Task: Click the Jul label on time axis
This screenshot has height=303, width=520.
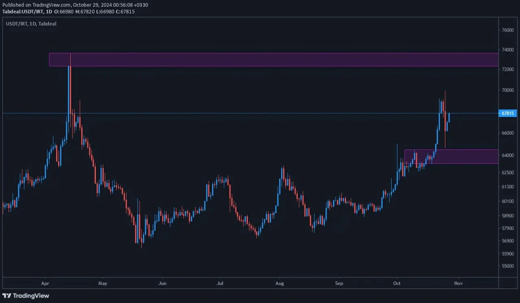Action: 220,283
